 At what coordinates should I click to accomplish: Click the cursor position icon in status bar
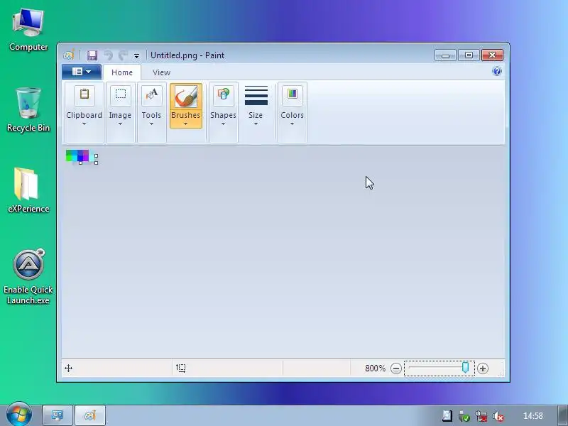(x=68, y=368)
